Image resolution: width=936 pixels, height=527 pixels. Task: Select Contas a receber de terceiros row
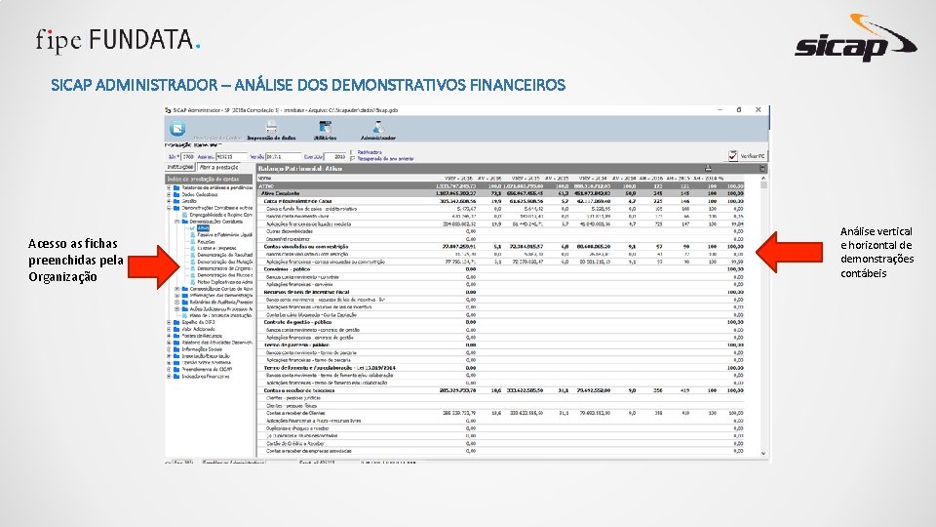point(501,390)
